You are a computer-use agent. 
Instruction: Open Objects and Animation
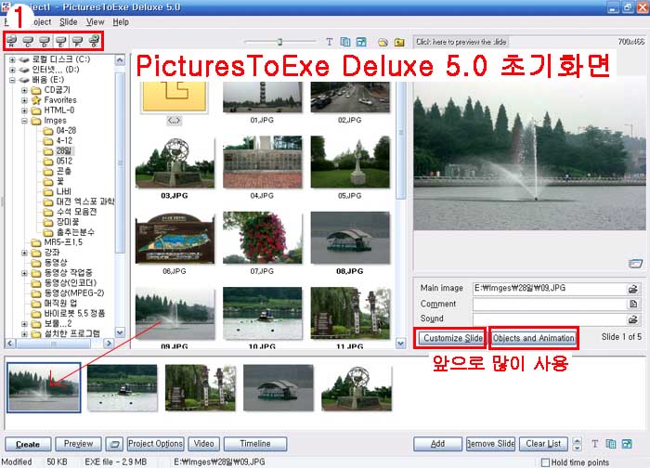[x=534, y=338]
